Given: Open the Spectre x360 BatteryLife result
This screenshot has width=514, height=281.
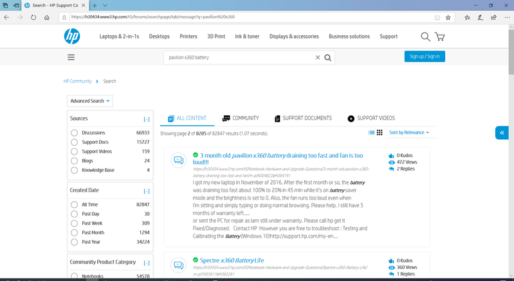Looking at the screenshot, I should point(232,260).
